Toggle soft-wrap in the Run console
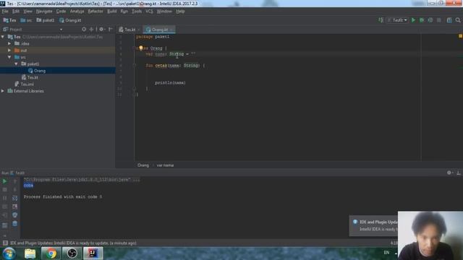 14,198
